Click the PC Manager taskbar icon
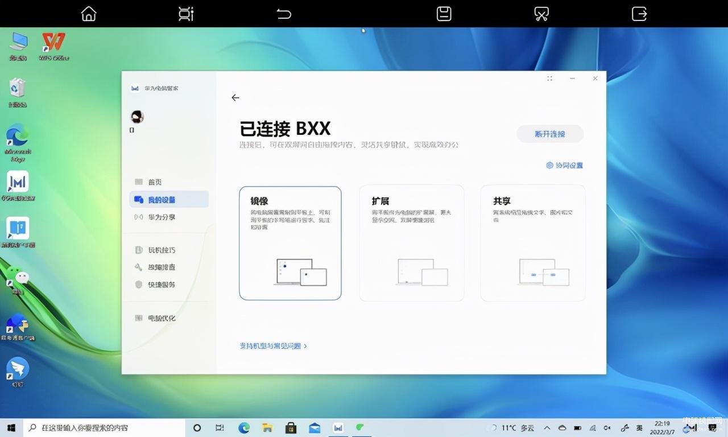 tap(338, 428)
